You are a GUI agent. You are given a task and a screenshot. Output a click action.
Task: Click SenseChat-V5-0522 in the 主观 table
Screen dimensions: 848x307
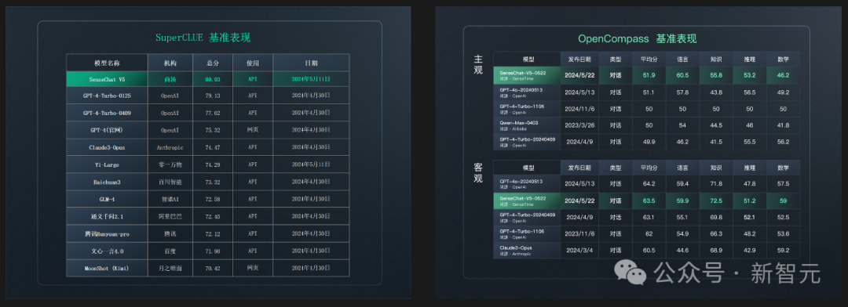(x=527, y=75)
